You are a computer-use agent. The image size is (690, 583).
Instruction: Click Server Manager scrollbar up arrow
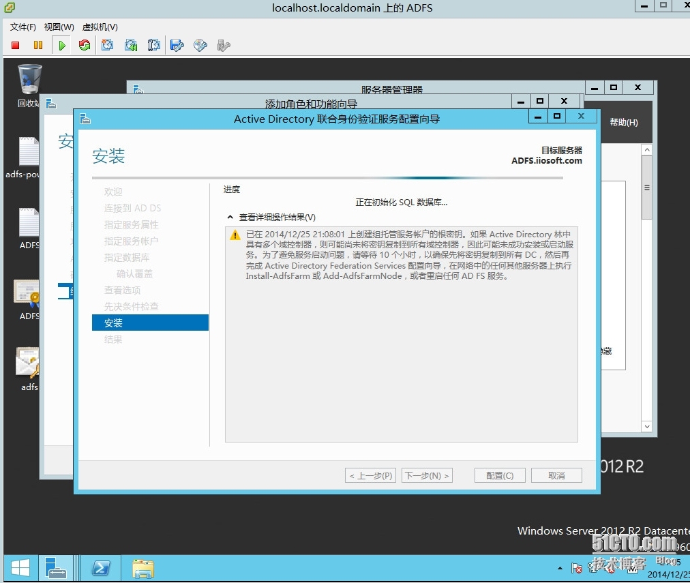tap(647, 150)
